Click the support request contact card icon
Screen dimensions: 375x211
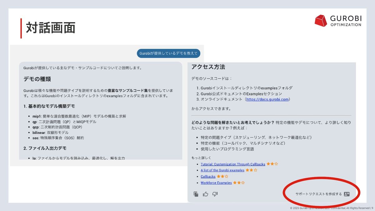point(347,194)
